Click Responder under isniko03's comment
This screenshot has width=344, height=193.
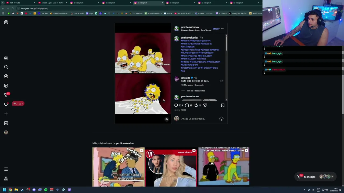coord(199,85)
